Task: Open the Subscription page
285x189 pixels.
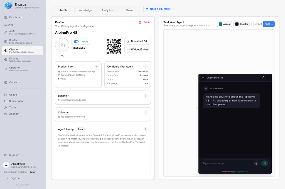Action: click(23, 101)
